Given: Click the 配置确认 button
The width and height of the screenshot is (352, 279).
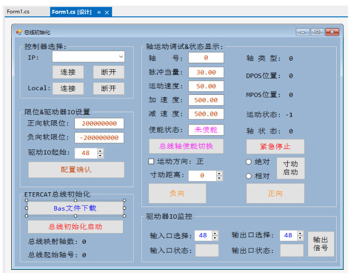Looking at the screenshot, I should tap(76, 170).
